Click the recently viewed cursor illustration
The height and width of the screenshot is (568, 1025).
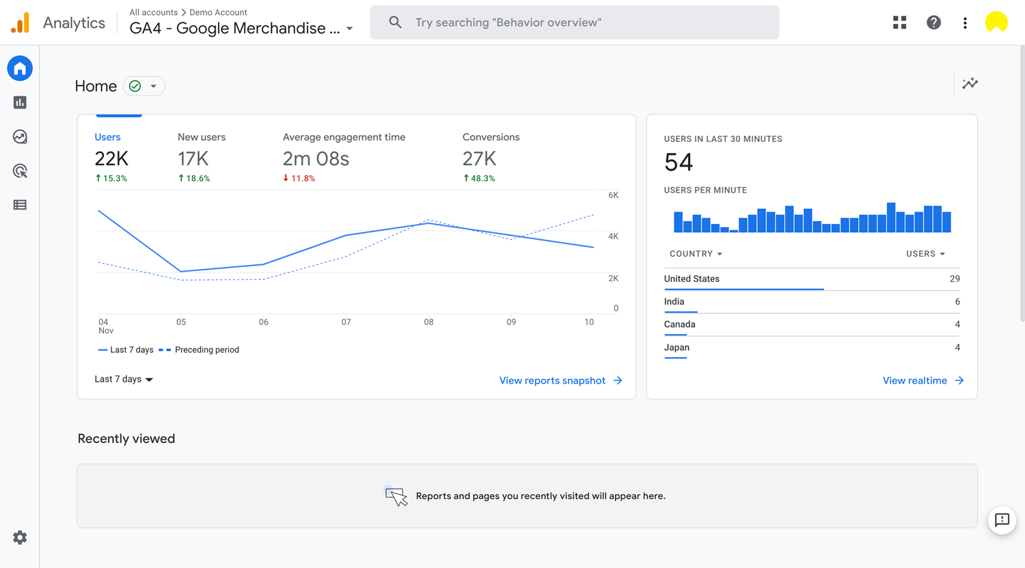coord(396,496)
